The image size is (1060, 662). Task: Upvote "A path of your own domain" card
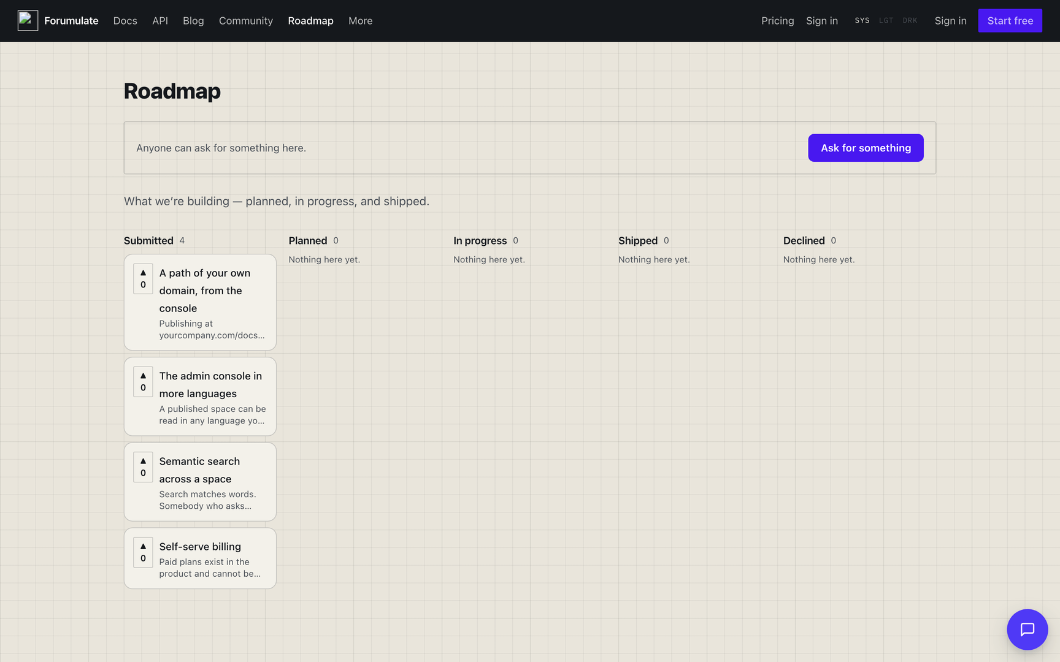143,279
